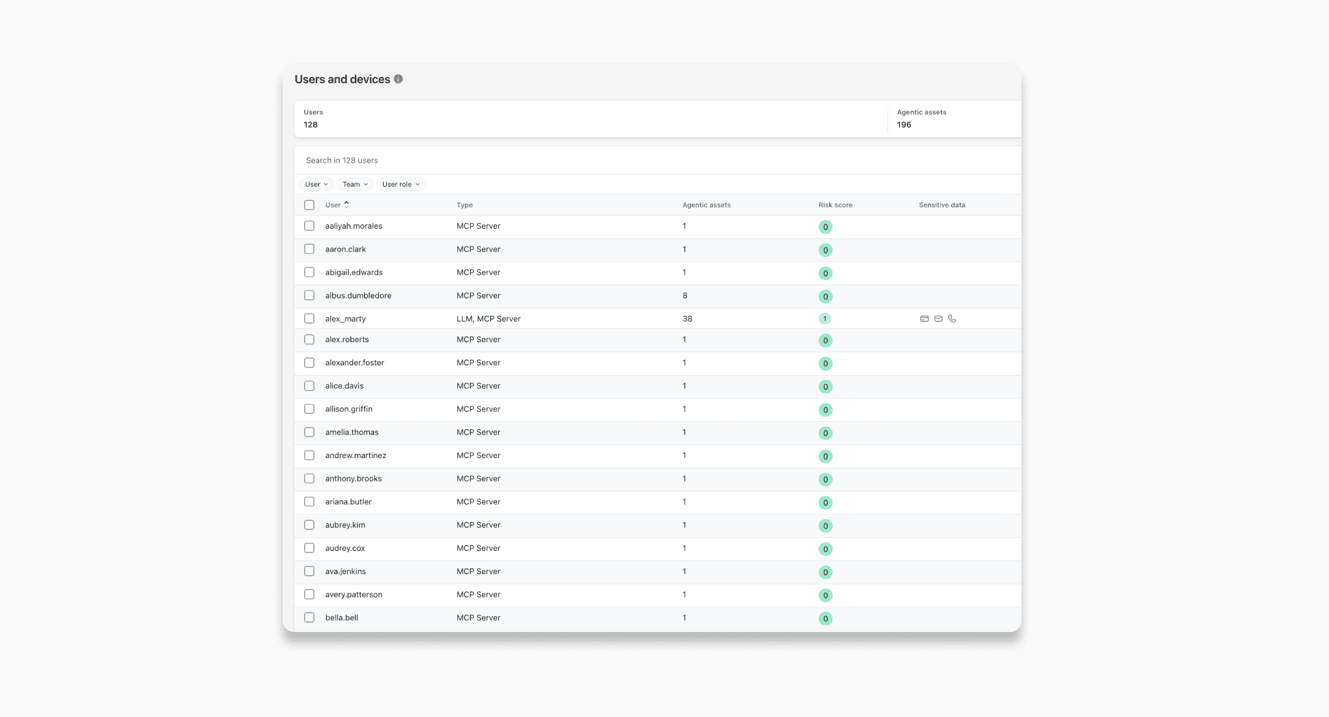Click risk score badge 1 for alex_marty
Screen dimensions: 1329x717
click(x=825, y=319)
